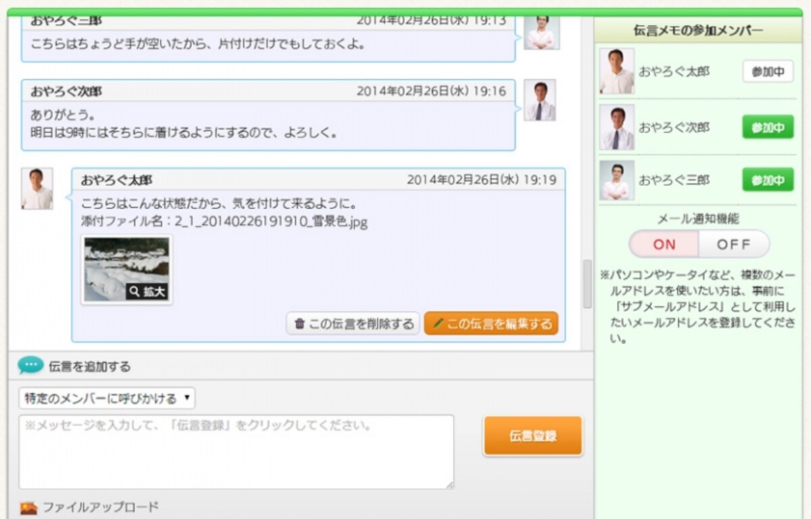Click sender name おやろぐ太郎 in 19:19 message
The height and width of the screenshot is (519, 811).
point(116,180)
